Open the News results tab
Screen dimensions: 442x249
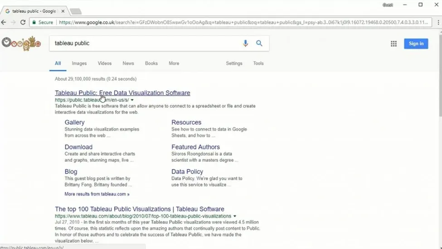tap(128, 63)
